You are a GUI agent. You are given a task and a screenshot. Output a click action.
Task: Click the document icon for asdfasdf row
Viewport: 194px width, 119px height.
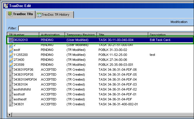coord(11,99)
